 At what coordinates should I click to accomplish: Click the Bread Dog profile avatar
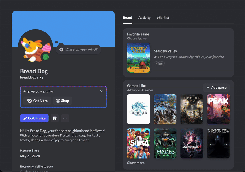tap(36, 47)
